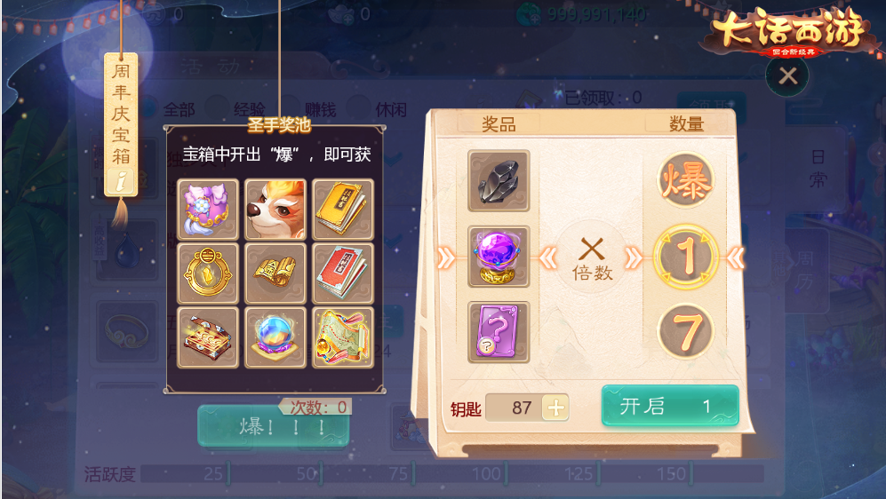Select the red book prize icon
This screenshot has width=886, height=499.
[342, 273]
